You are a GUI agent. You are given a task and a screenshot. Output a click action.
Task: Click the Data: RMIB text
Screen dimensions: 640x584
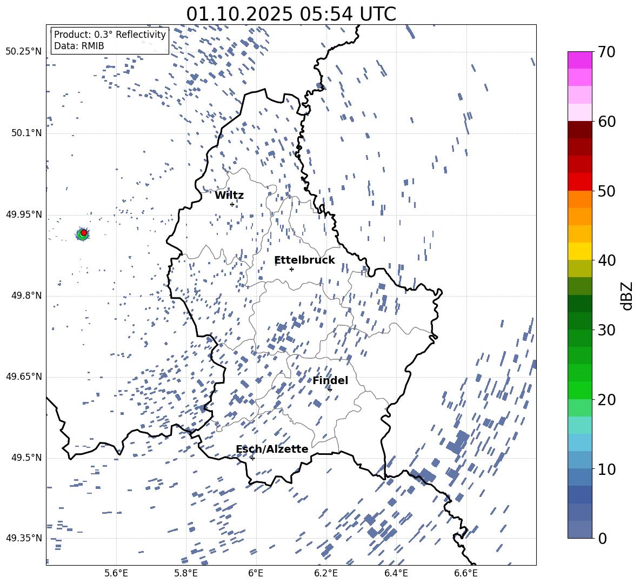[79, 46]
